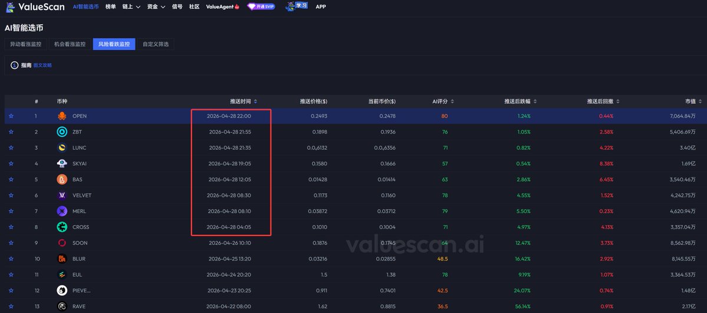Open the 榜单 navigation item
The height and width of the screenshot is (313, 707).
(111, 7)
